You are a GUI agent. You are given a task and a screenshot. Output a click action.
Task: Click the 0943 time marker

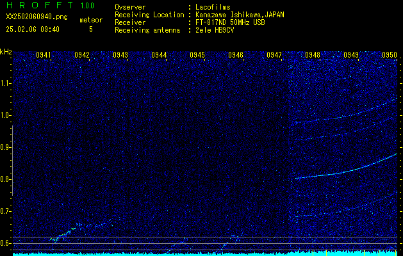120,55
